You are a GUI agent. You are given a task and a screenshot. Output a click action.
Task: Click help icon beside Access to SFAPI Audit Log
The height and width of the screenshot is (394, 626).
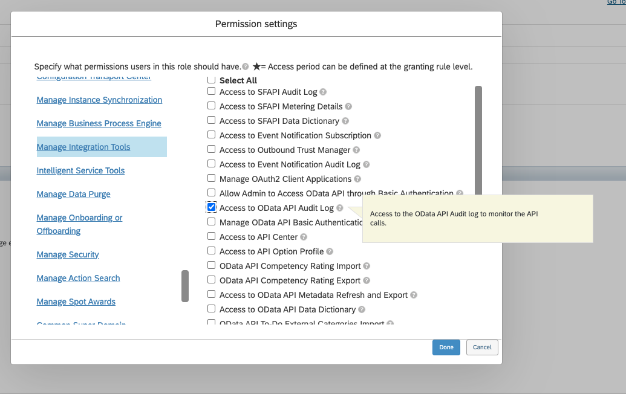tap(323, 92)
